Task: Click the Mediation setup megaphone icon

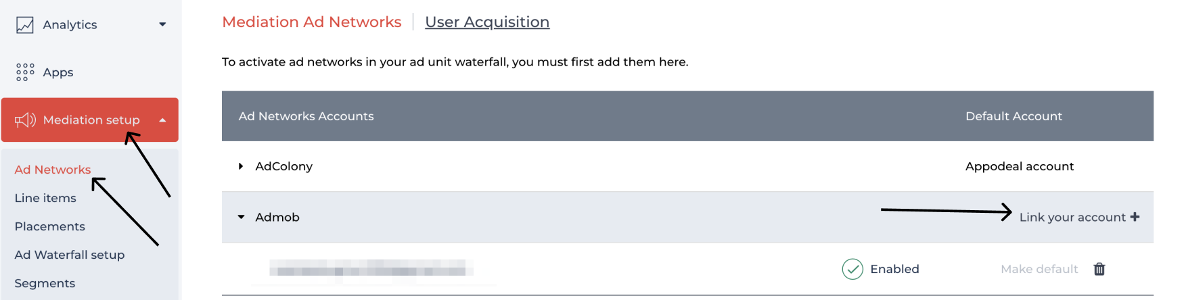Action: pos(25,120)
